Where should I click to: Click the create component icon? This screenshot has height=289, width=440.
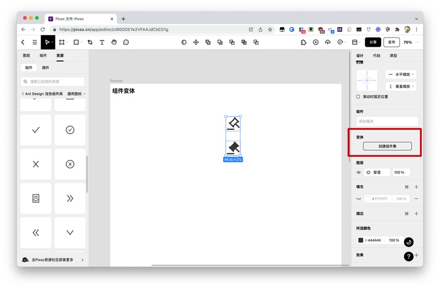[x=196, y=42]
